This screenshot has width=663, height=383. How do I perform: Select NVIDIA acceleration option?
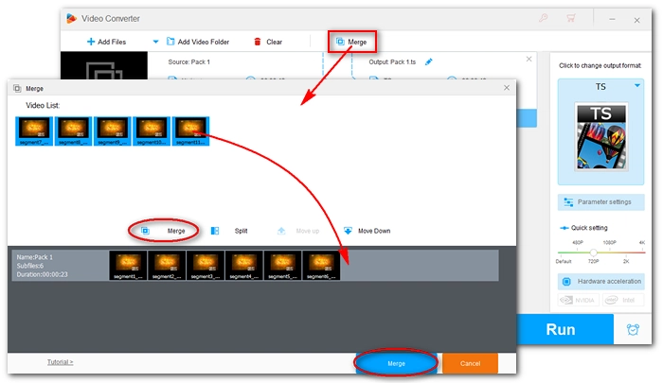click(578, 300)
